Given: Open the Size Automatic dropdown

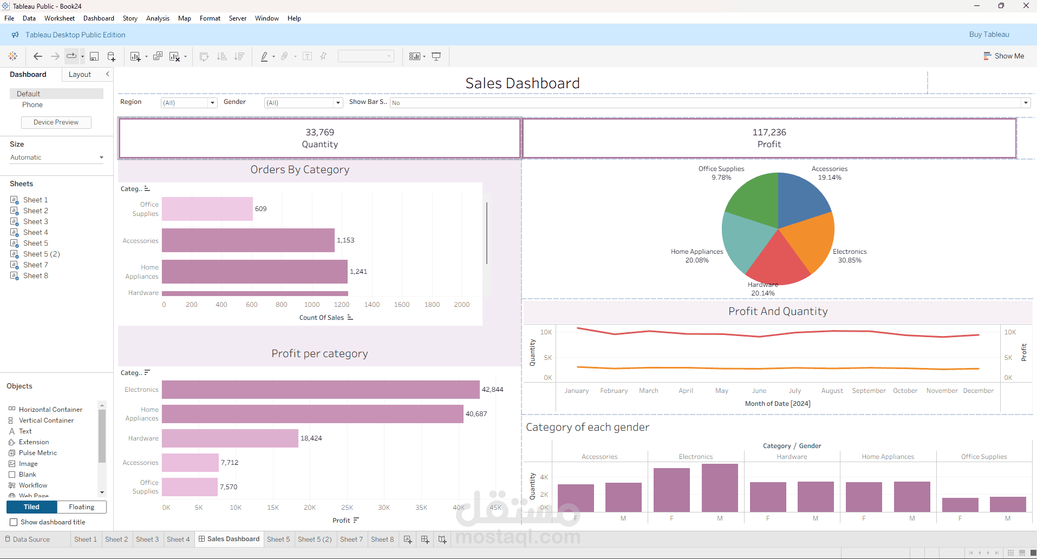Looking at the screenshot, I should pyautogui.click(x=57, y=157).
